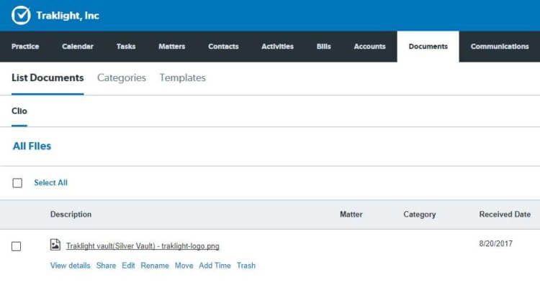Click the image file icon beside traklight-logo.png

[x=55, y=245]
